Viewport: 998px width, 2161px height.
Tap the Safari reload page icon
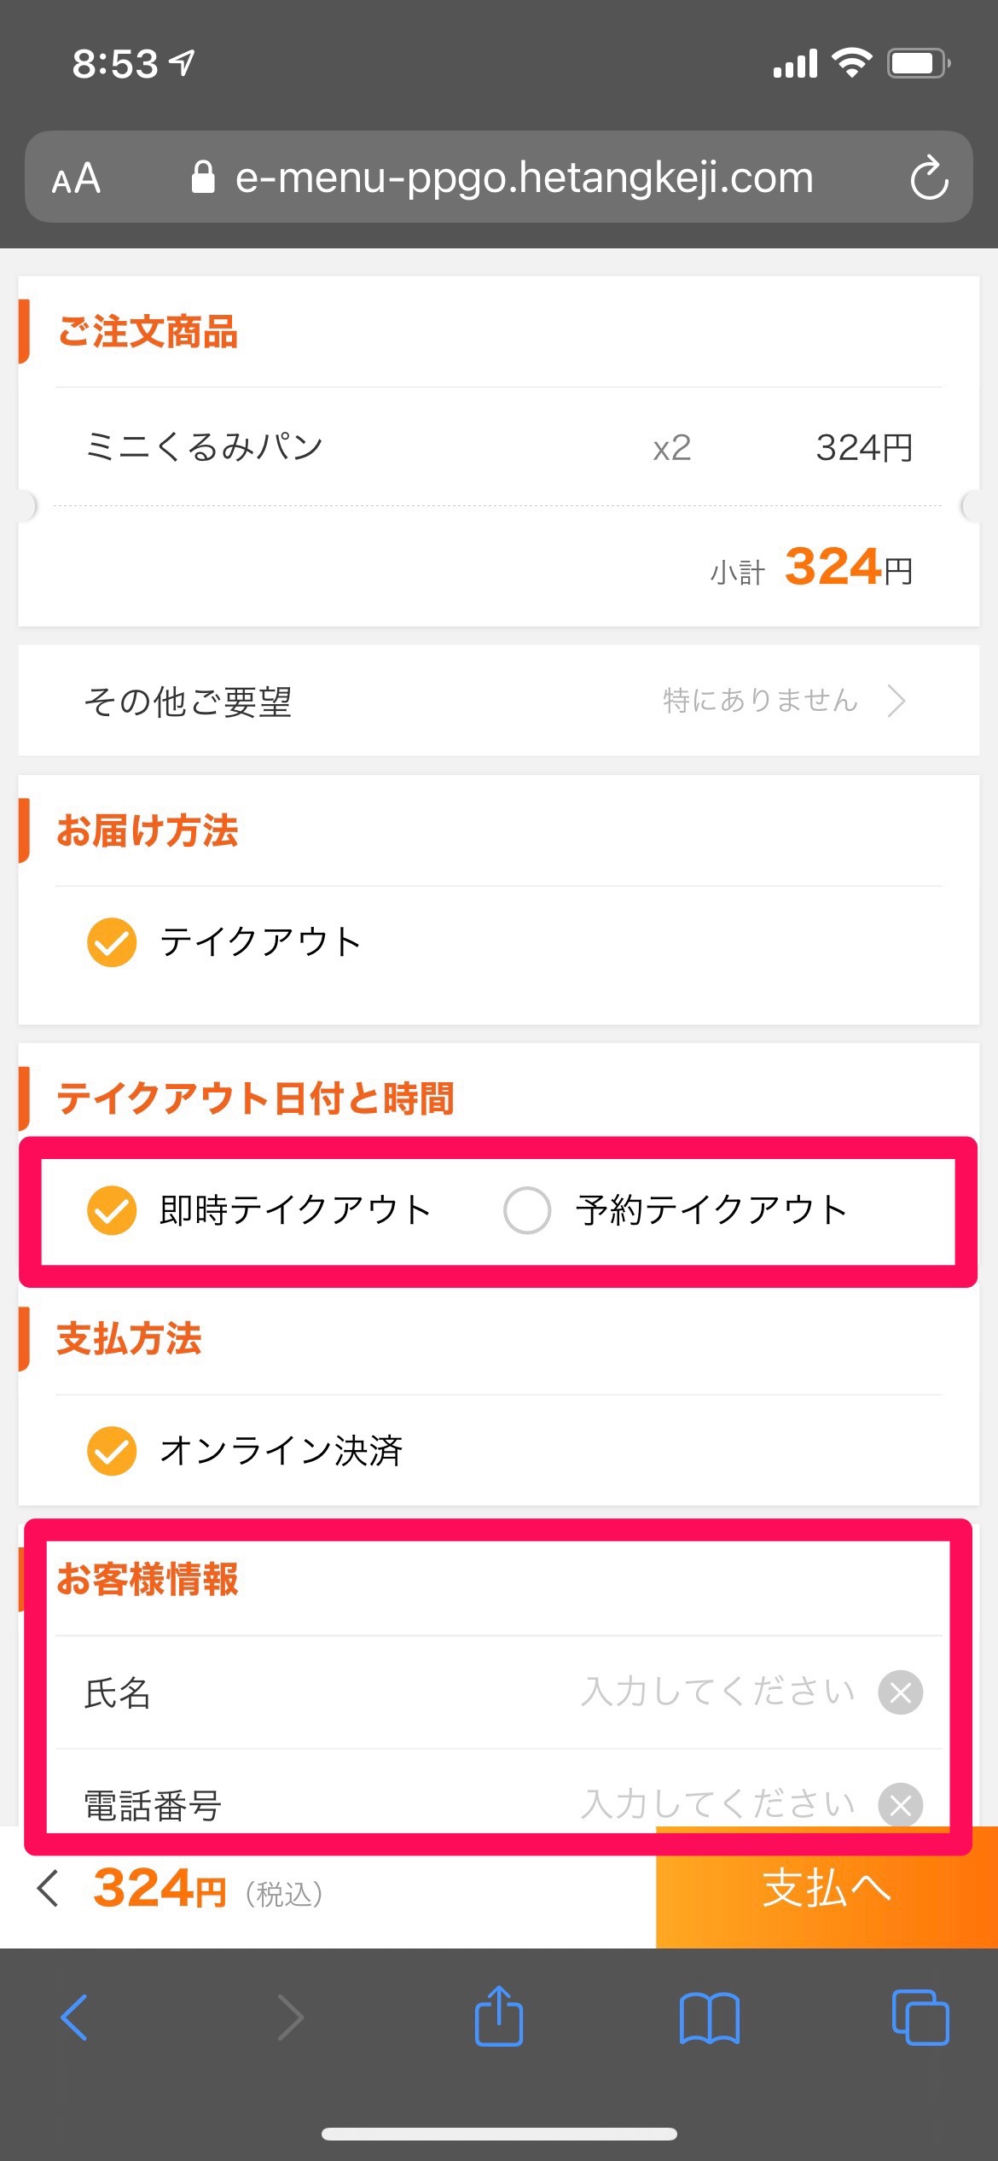[928, 178]
